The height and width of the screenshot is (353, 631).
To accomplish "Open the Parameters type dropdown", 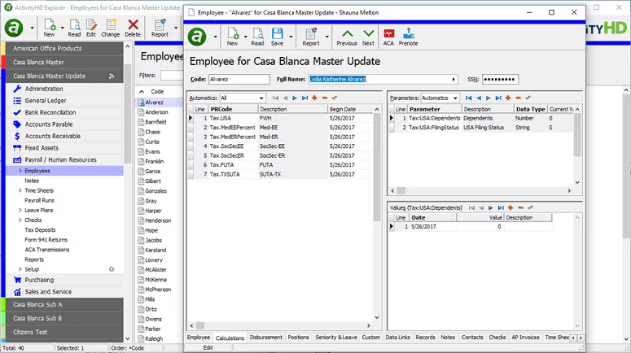I will (455, 98).
